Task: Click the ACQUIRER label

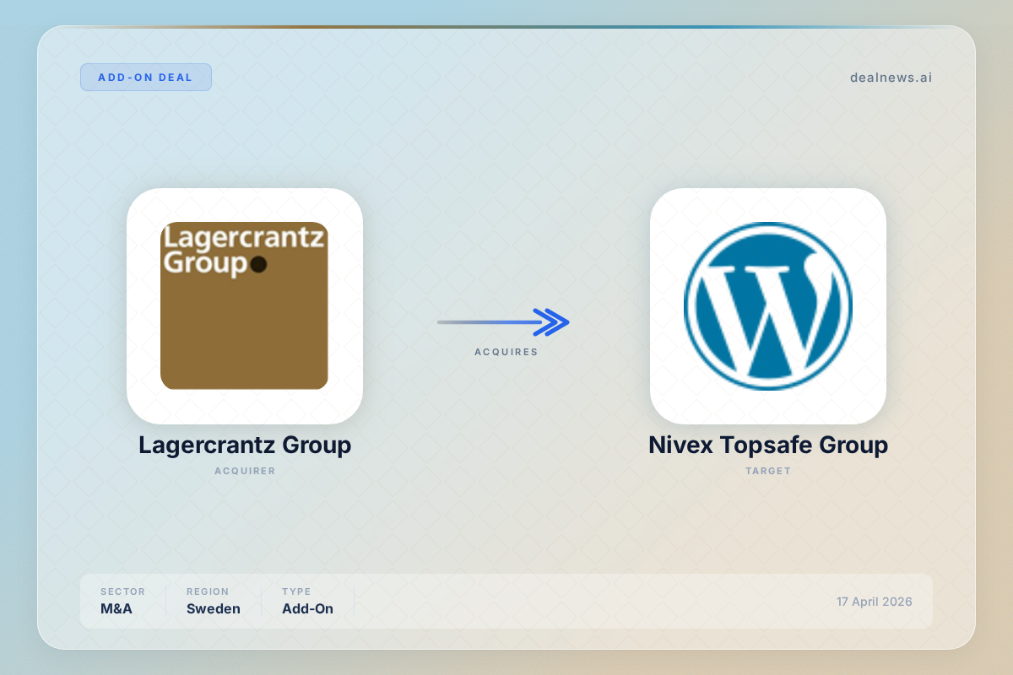Action: [245, 471]
